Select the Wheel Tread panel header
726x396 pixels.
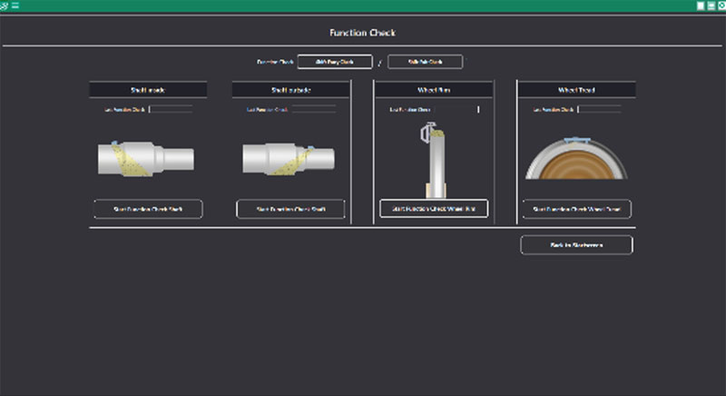click(576, 90)
